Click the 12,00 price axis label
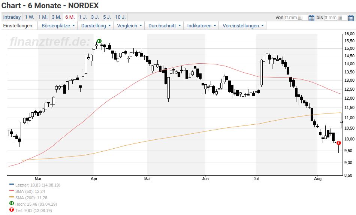This screenshot has width=356, height=215. [x=349, y=98]
